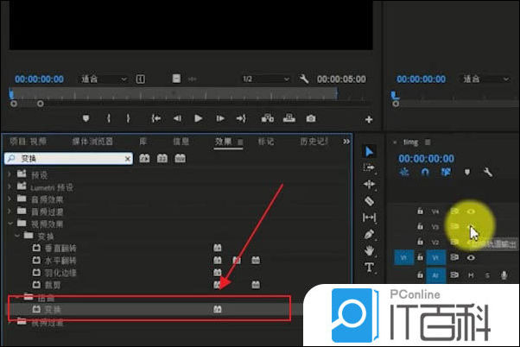
Task: Toggle V1 source patching button
Action: pyautogui.click(x=403, y=257)
